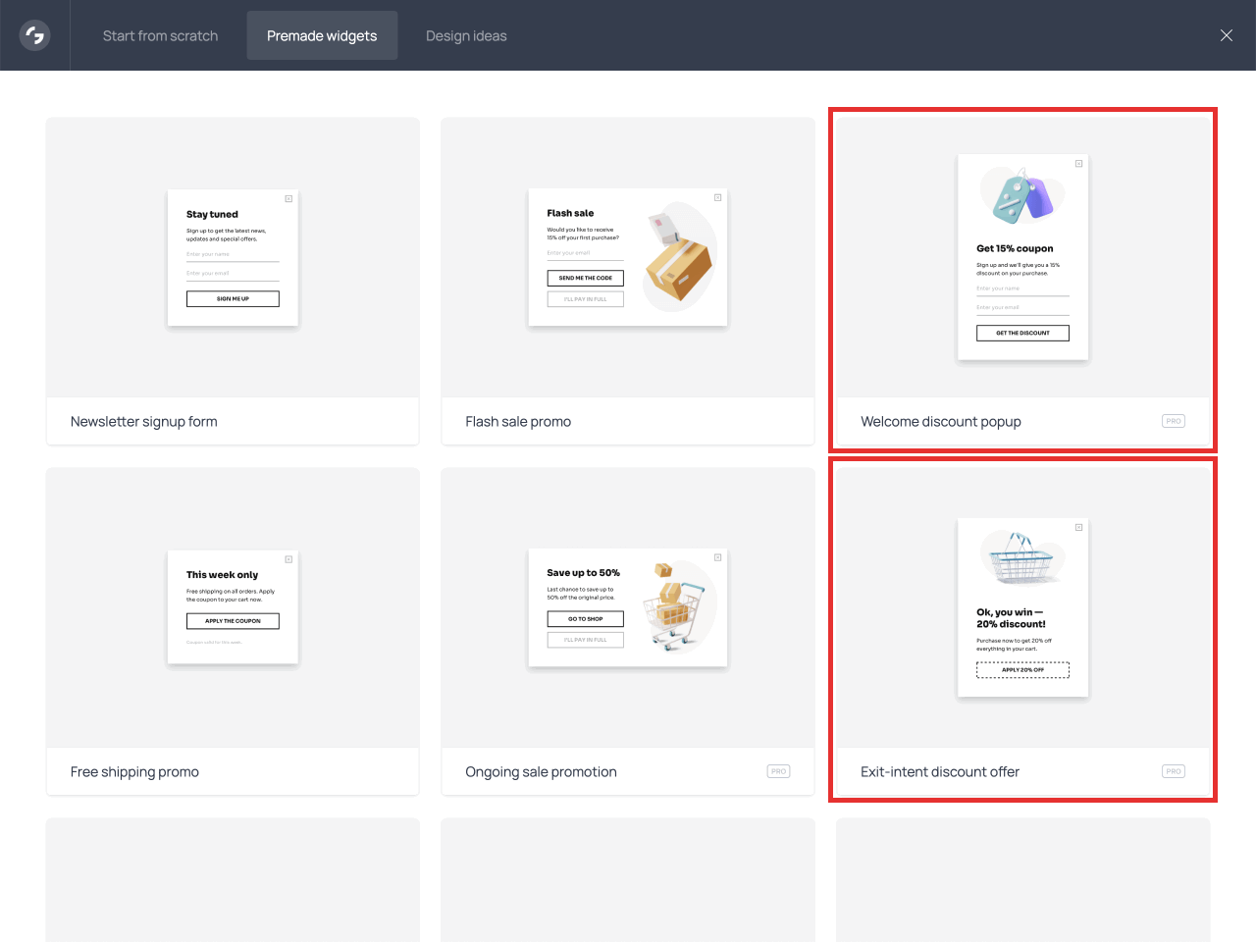Click PRO badge on Exit-intent discount offer
Viewport: 1256px width, 942px height.
coord(1173,771)
